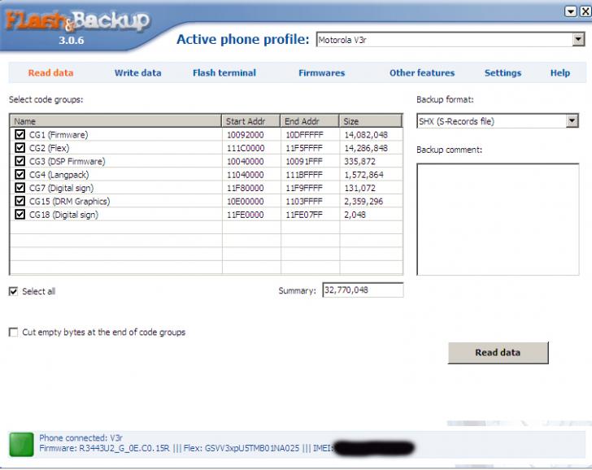This screenshot has height=470, width=592.
Task: Click the CG3 (DSP Firmware) row name
Action: (67, 161)
